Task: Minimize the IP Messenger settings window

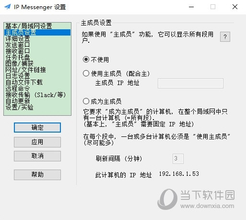Action: (x=191, y=7)
